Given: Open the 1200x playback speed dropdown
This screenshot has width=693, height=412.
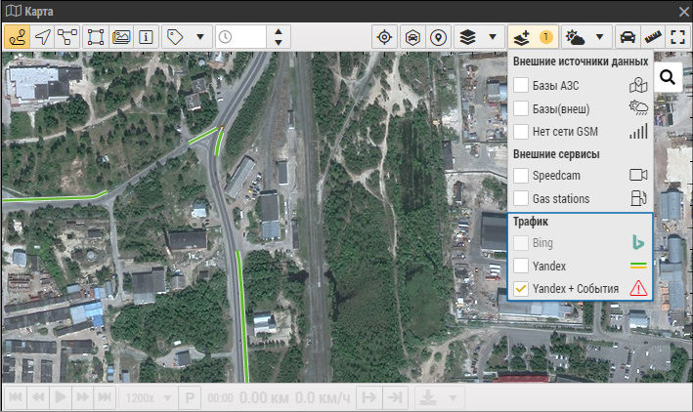Looking at the screenshot, I should (148, 397).
